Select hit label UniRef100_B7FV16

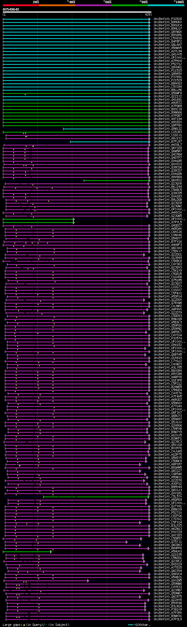point(168,242)
